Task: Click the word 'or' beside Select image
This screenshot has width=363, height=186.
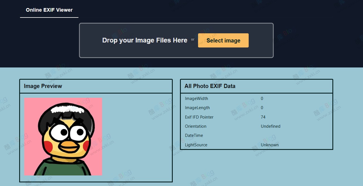Action: [192, 39]
